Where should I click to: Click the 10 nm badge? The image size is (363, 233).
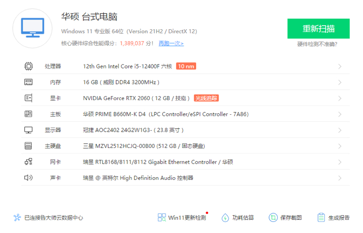(186, 66)
